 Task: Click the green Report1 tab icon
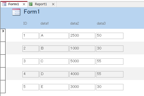tap(31, 4)
